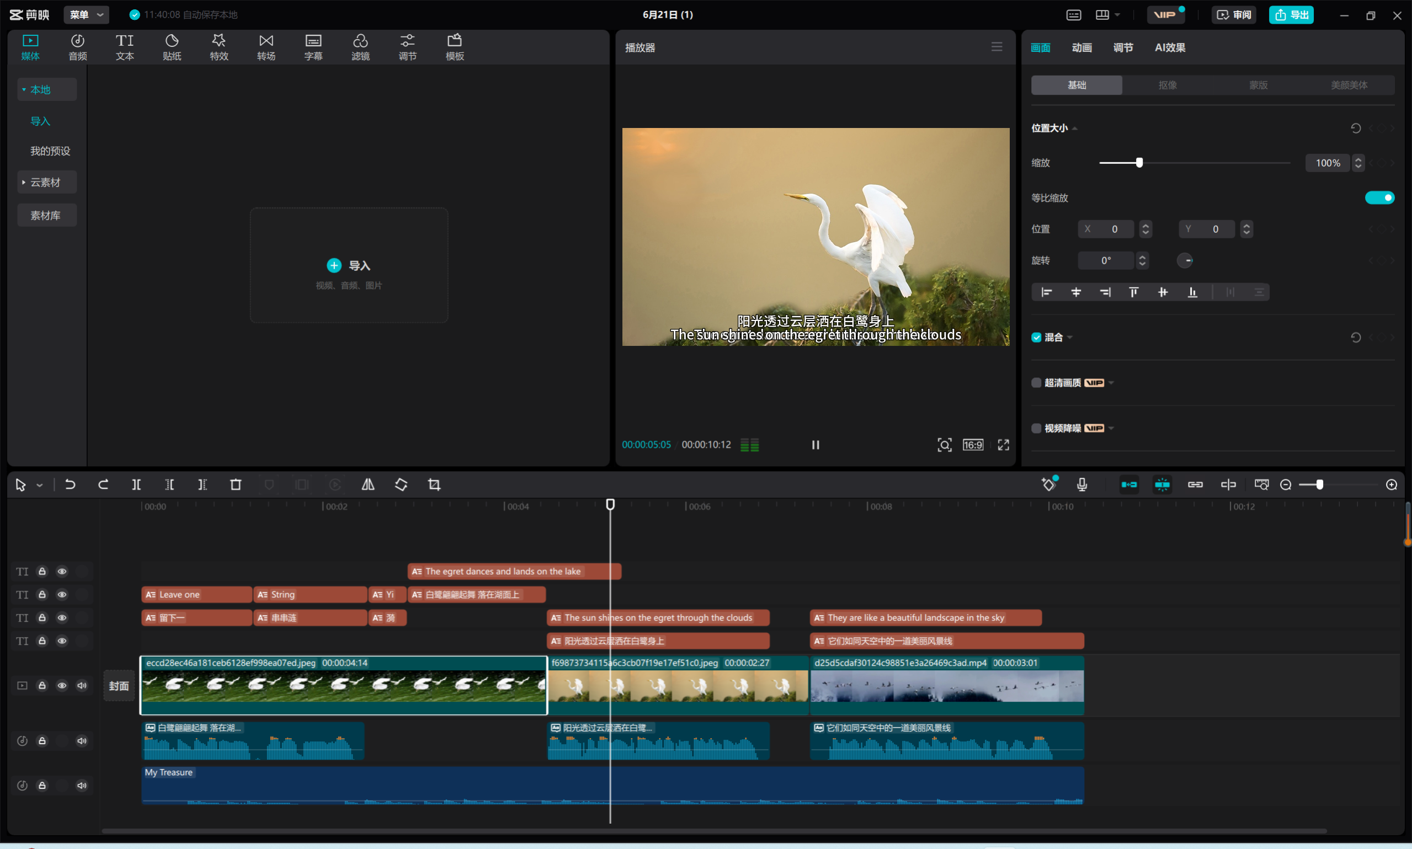Hide the main video track via eye icon
Screen dimensions: 1412x849
(x=62, y=685)
